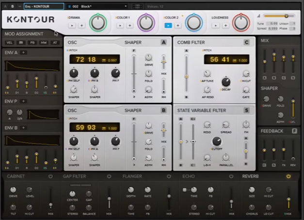Click the B snapshot button in top bar
Viewport: 304px width, 220px height.
pos(13,6)
